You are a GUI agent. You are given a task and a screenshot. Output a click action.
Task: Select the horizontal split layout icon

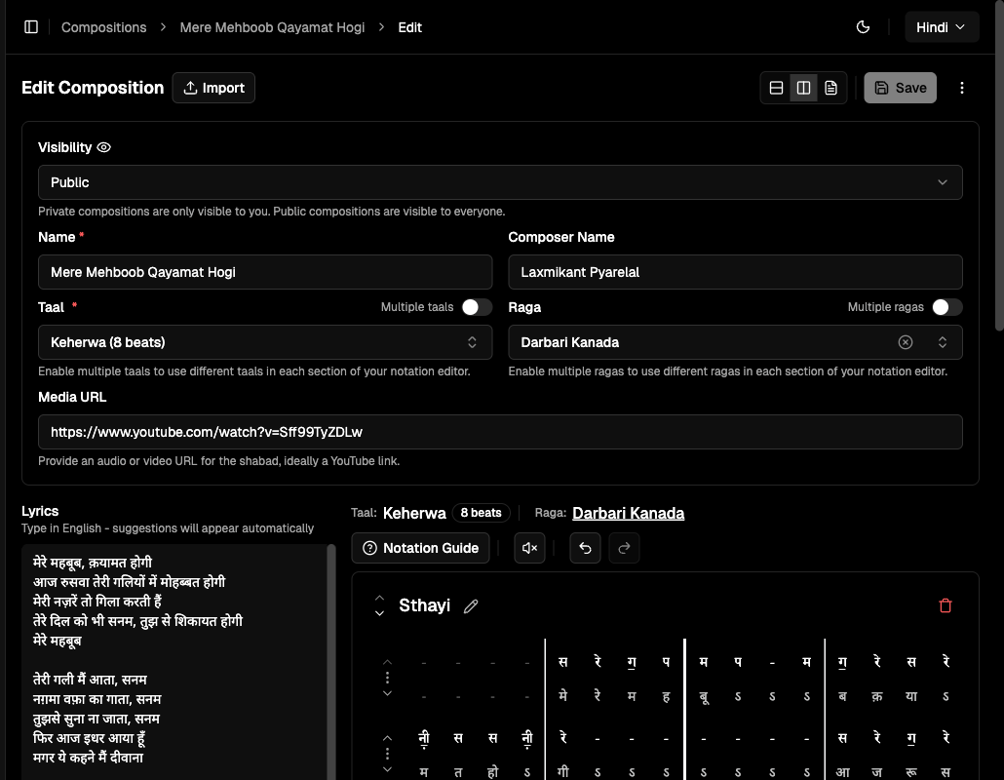(x=776, y=87)
